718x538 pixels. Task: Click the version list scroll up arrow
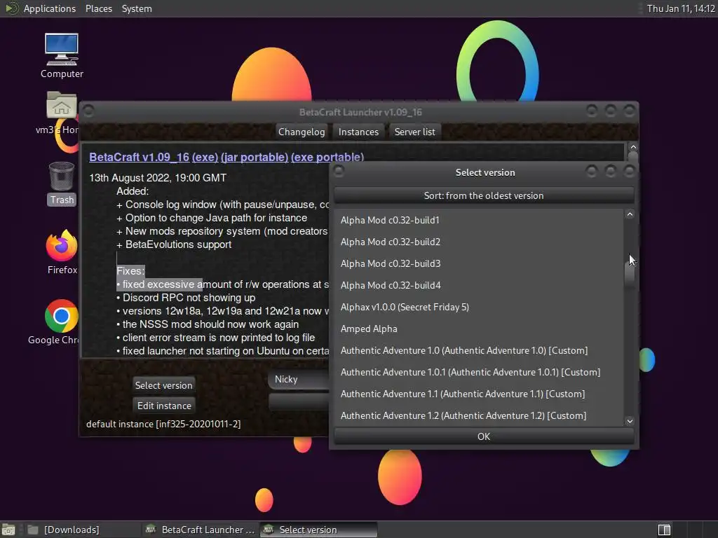630,214
